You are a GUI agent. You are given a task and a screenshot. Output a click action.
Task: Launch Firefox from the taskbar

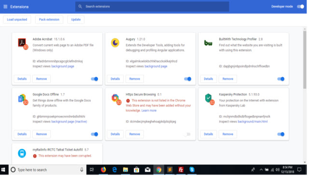click(x=103, y=169)
